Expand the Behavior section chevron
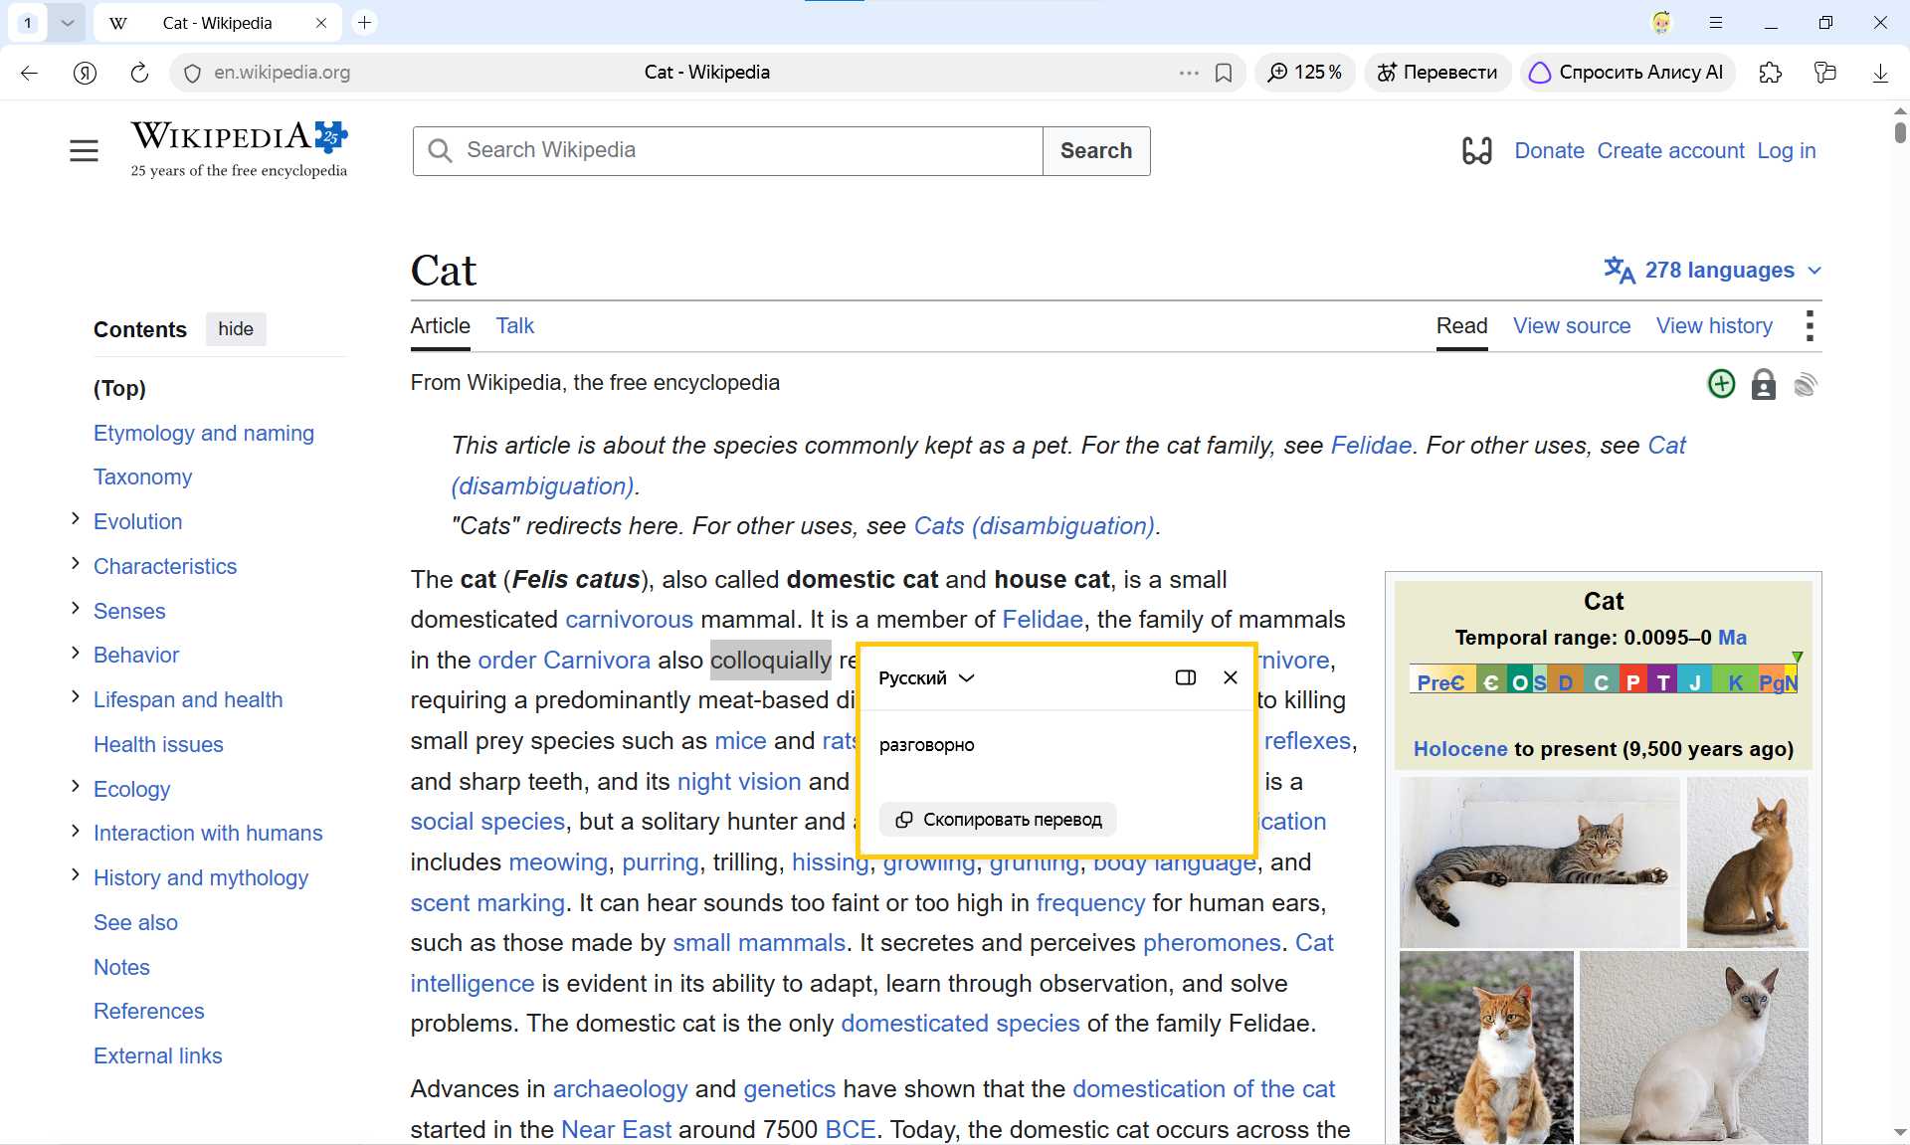Viewport: 1910px width, 1145px height. [x=75, y=652]
